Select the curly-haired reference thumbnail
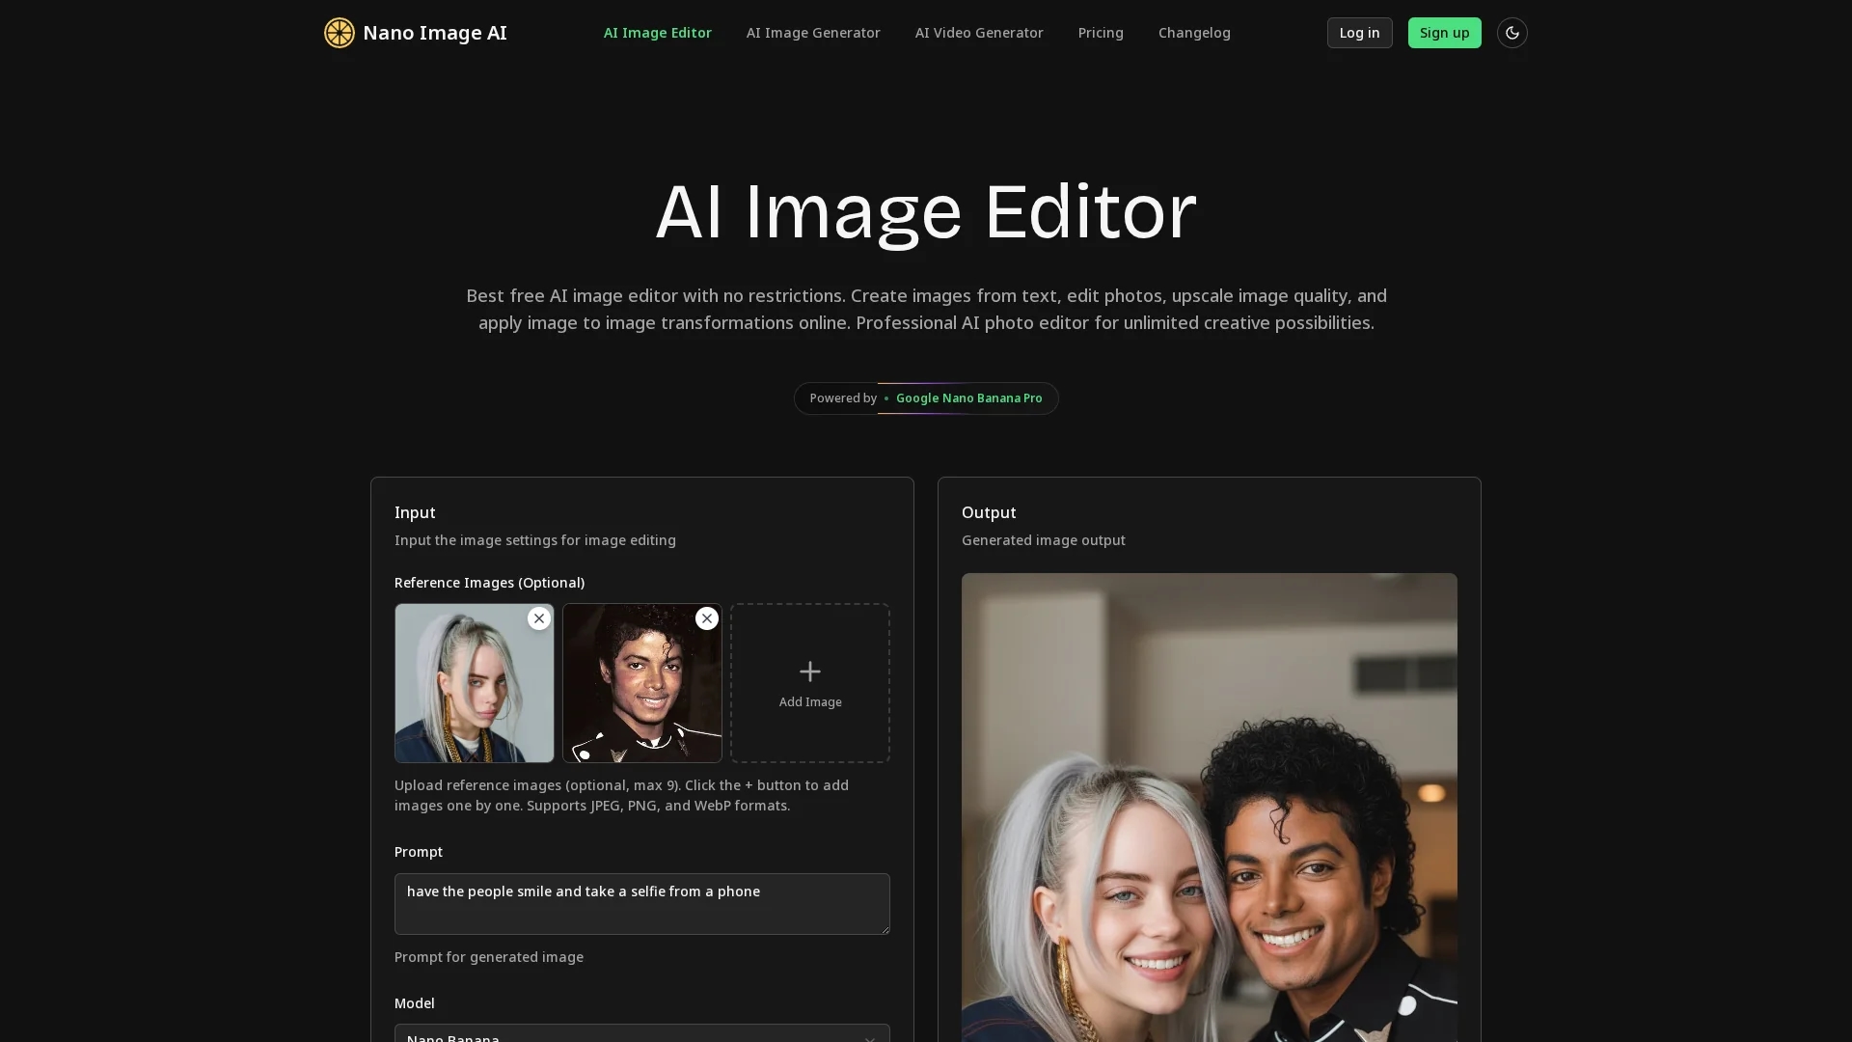Image resolution: width=1852 pixels, height=1042 pixels. tap(642, 683)
